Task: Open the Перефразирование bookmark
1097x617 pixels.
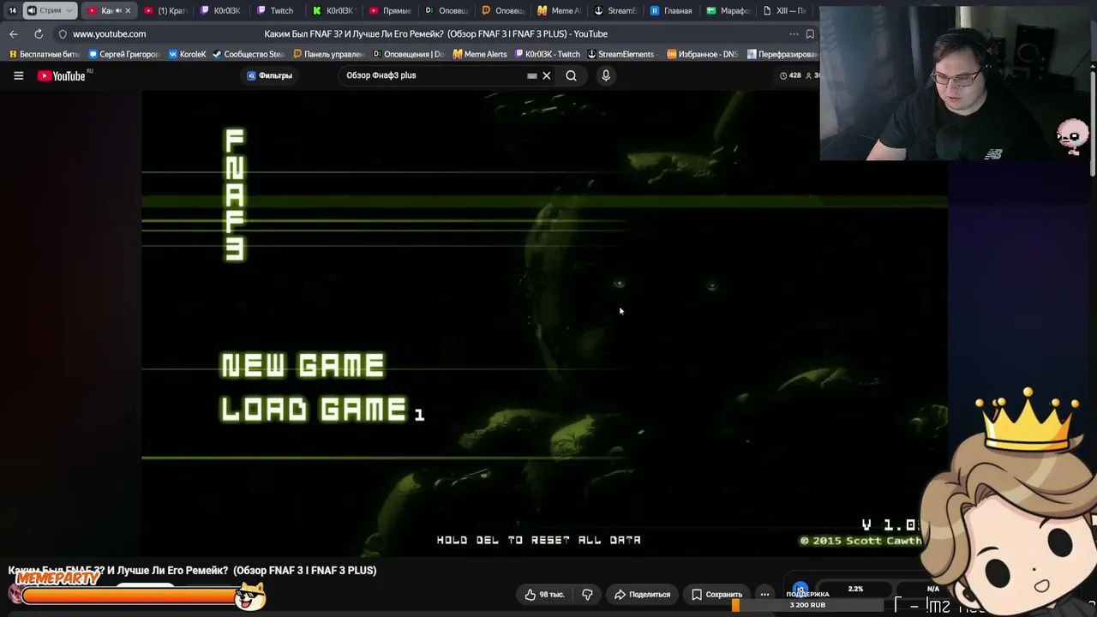Action: (x=782, y=54)
